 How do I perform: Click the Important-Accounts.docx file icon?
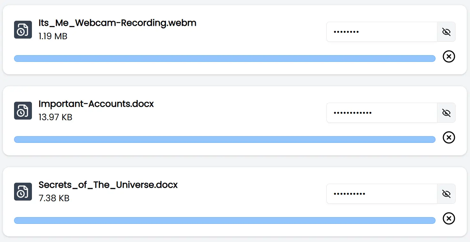click(23, 110)
